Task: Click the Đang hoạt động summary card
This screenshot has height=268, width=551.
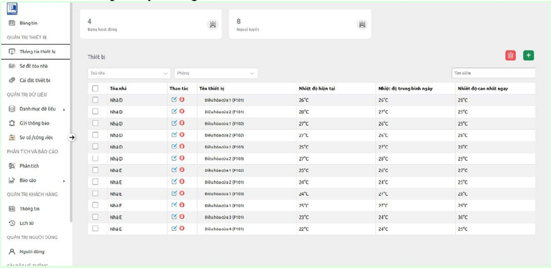Action: pos(151,24)
